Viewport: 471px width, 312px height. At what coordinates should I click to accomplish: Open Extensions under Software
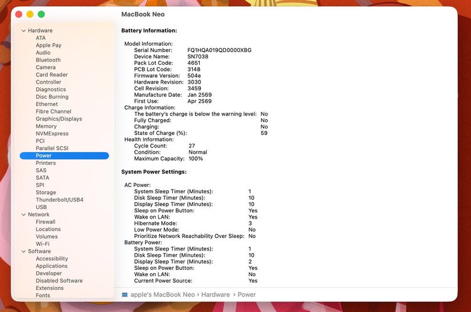(50, 288)
